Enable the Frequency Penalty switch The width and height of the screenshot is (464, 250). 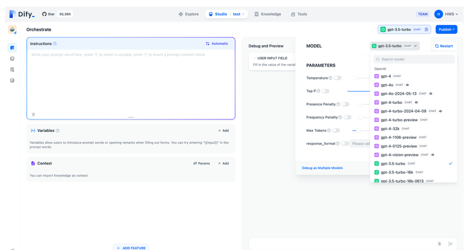[x=347, y=117]
